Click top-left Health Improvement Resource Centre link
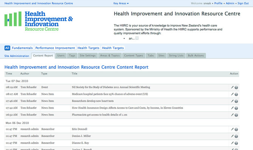 pos(39,3)
